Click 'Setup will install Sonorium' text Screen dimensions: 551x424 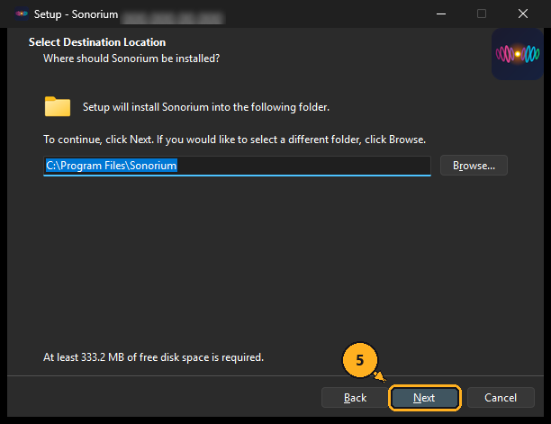coord(206,107)
